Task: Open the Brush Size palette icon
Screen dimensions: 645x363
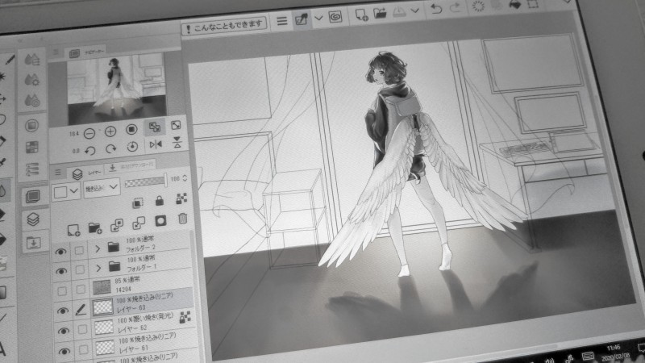Action: pyautogui.click(x=32, y=100)
